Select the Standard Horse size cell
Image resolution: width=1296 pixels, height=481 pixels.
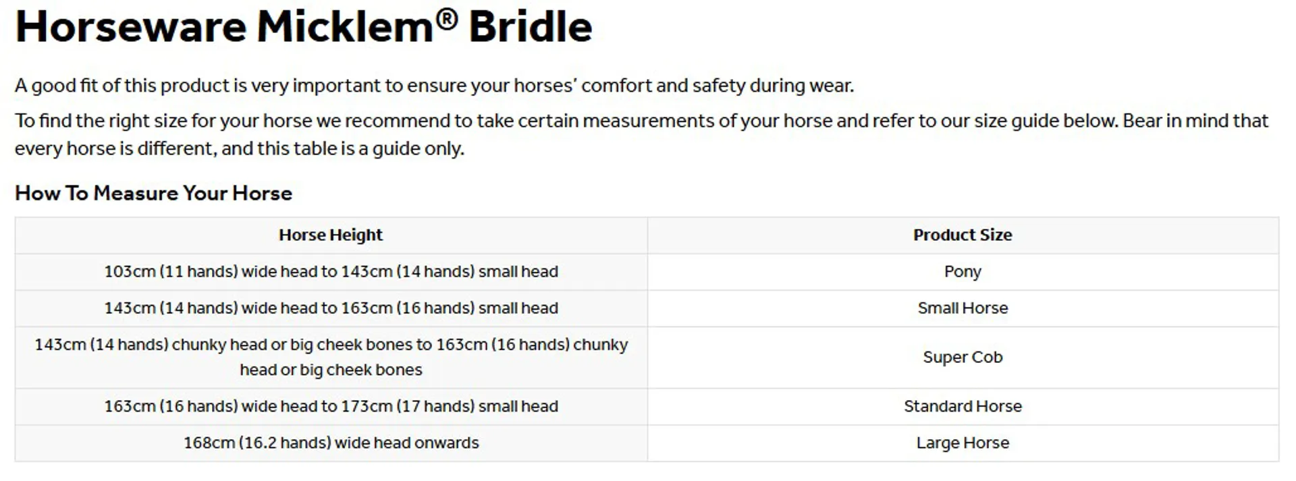click(963, 406)
